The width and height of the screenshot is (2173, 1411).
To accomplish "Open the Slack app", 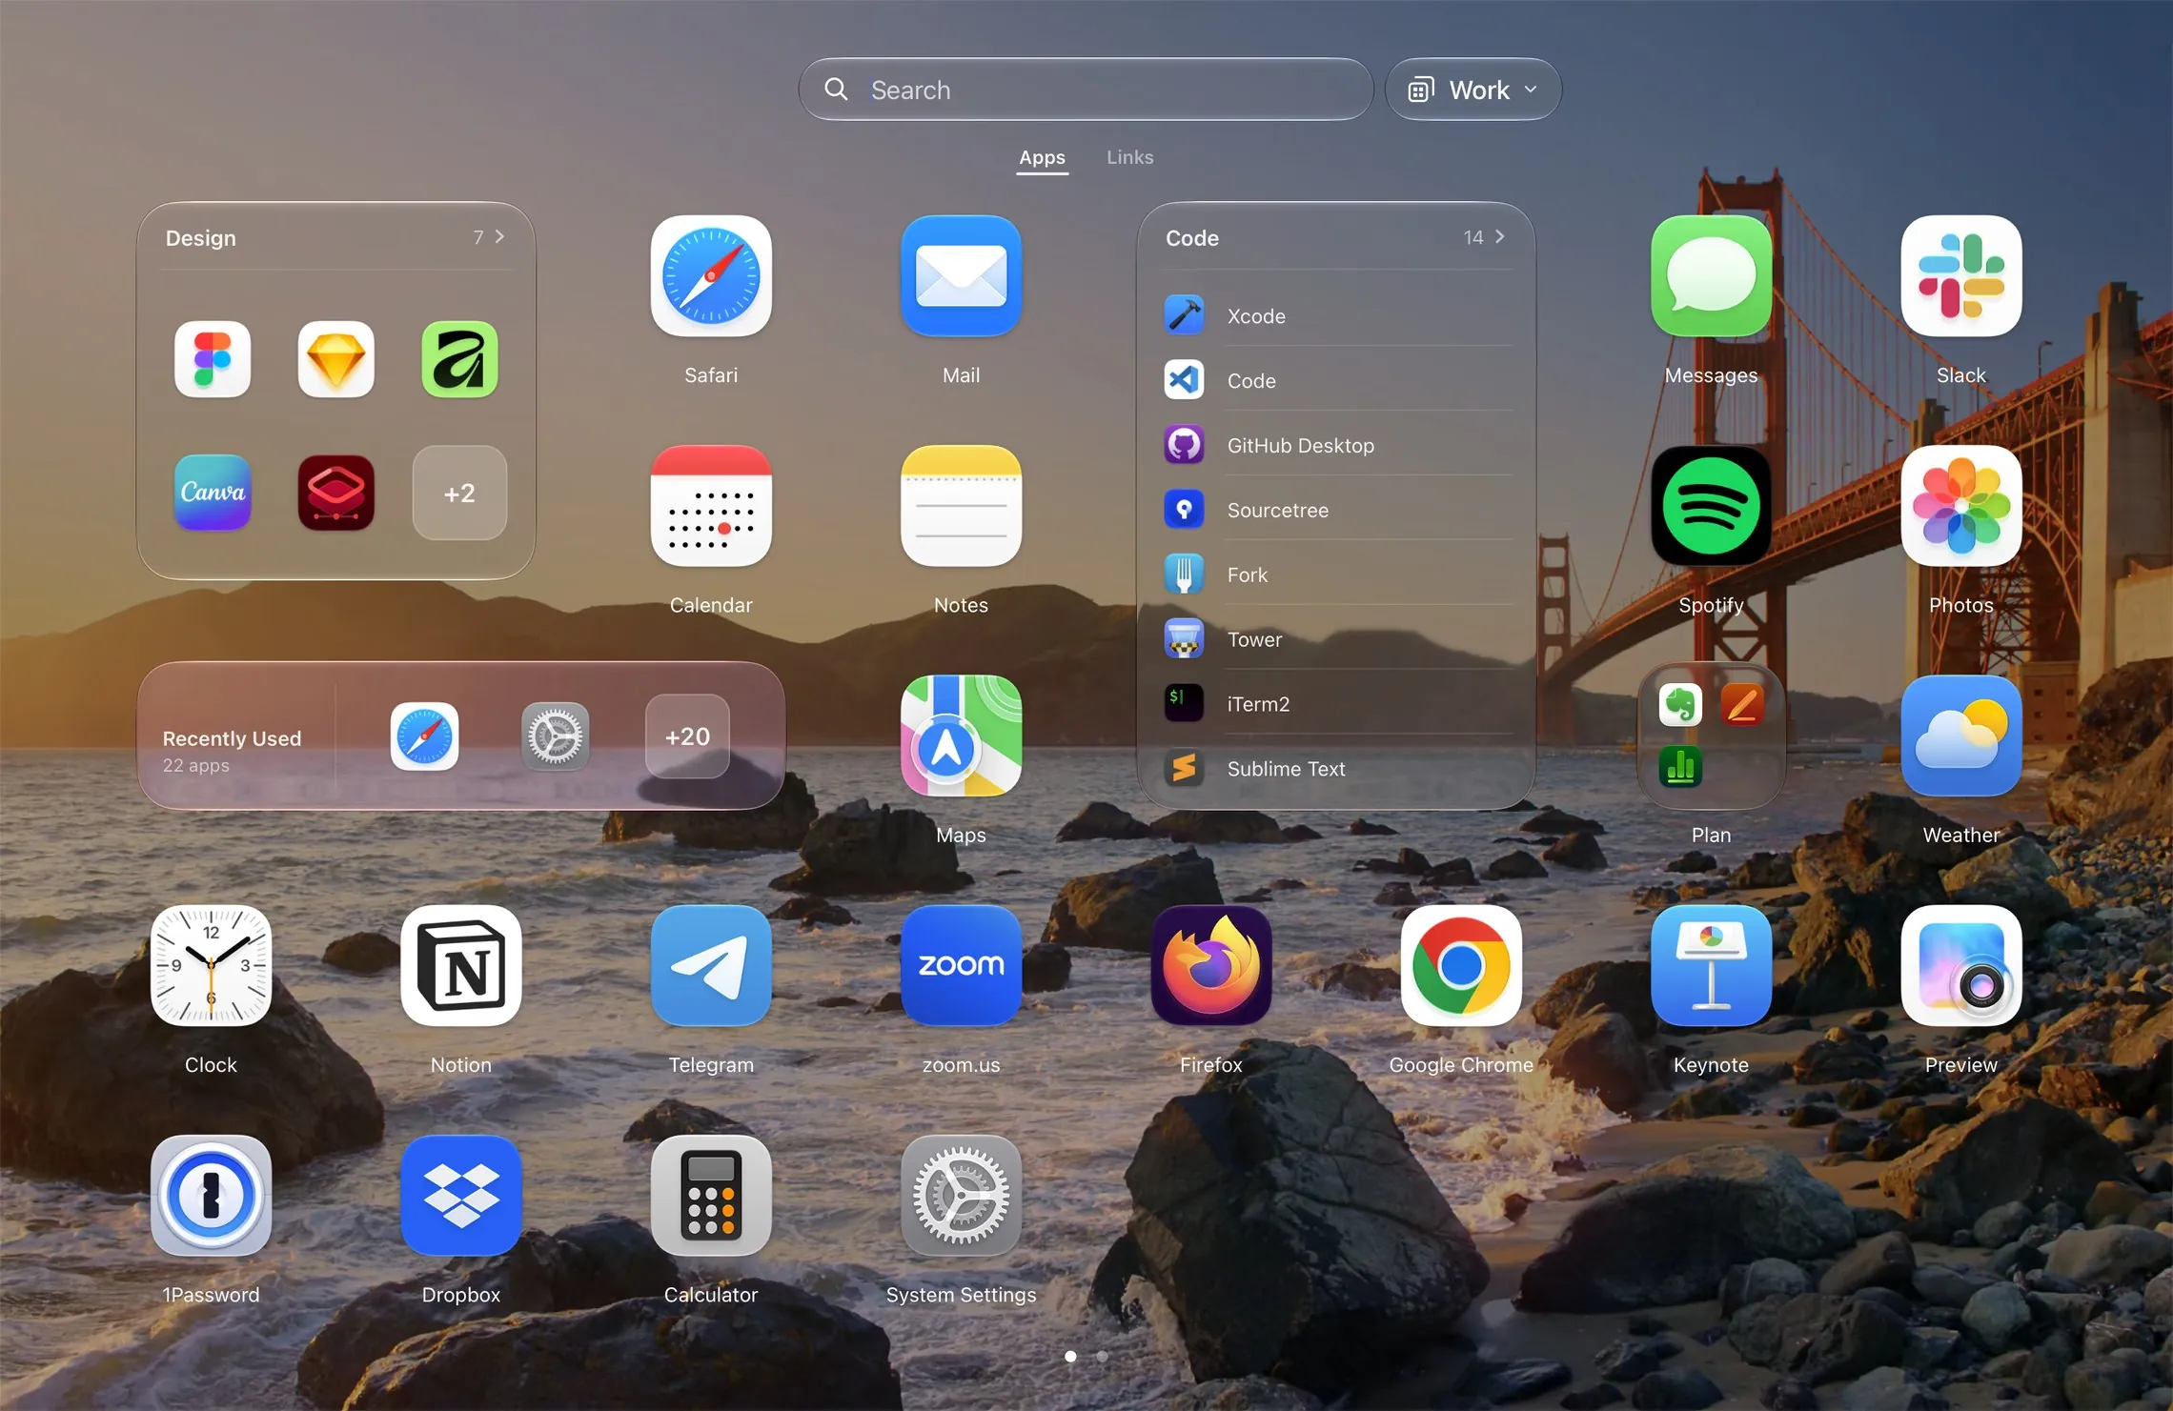I will coord(1960,276).
